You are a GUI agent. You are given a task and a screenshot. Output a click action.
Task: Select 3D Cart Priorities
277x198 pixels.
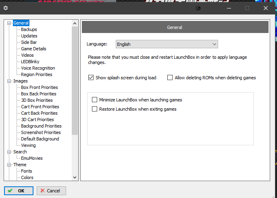[37, 120]
